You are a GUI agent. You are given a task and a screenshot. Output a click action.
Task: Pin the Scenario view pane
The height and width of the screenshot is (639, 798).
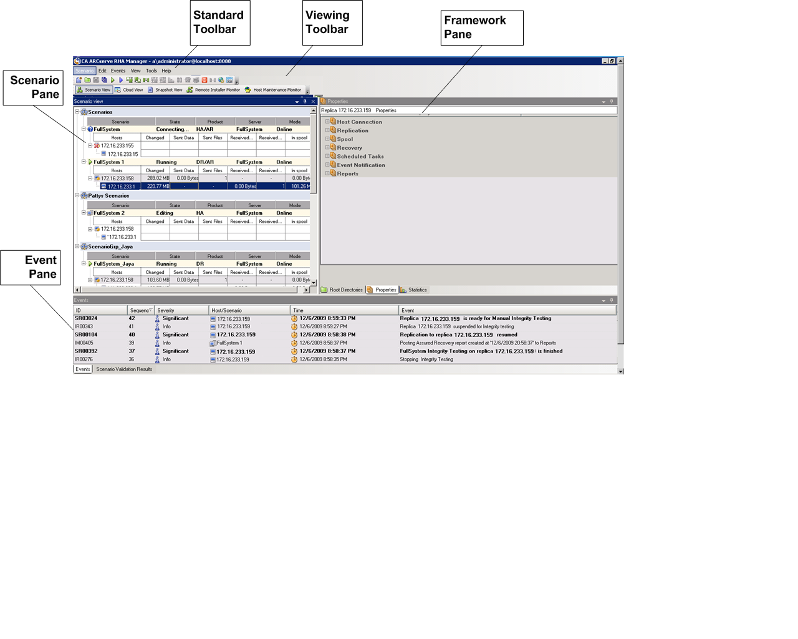coord(305,101)
